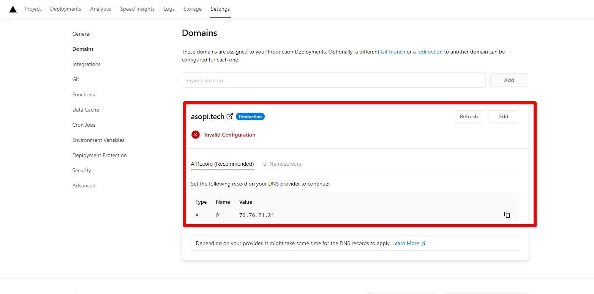Click the Add domain button
Viewport: 594px width, 294px height.
pyautogui.click(x=509, y=80)
